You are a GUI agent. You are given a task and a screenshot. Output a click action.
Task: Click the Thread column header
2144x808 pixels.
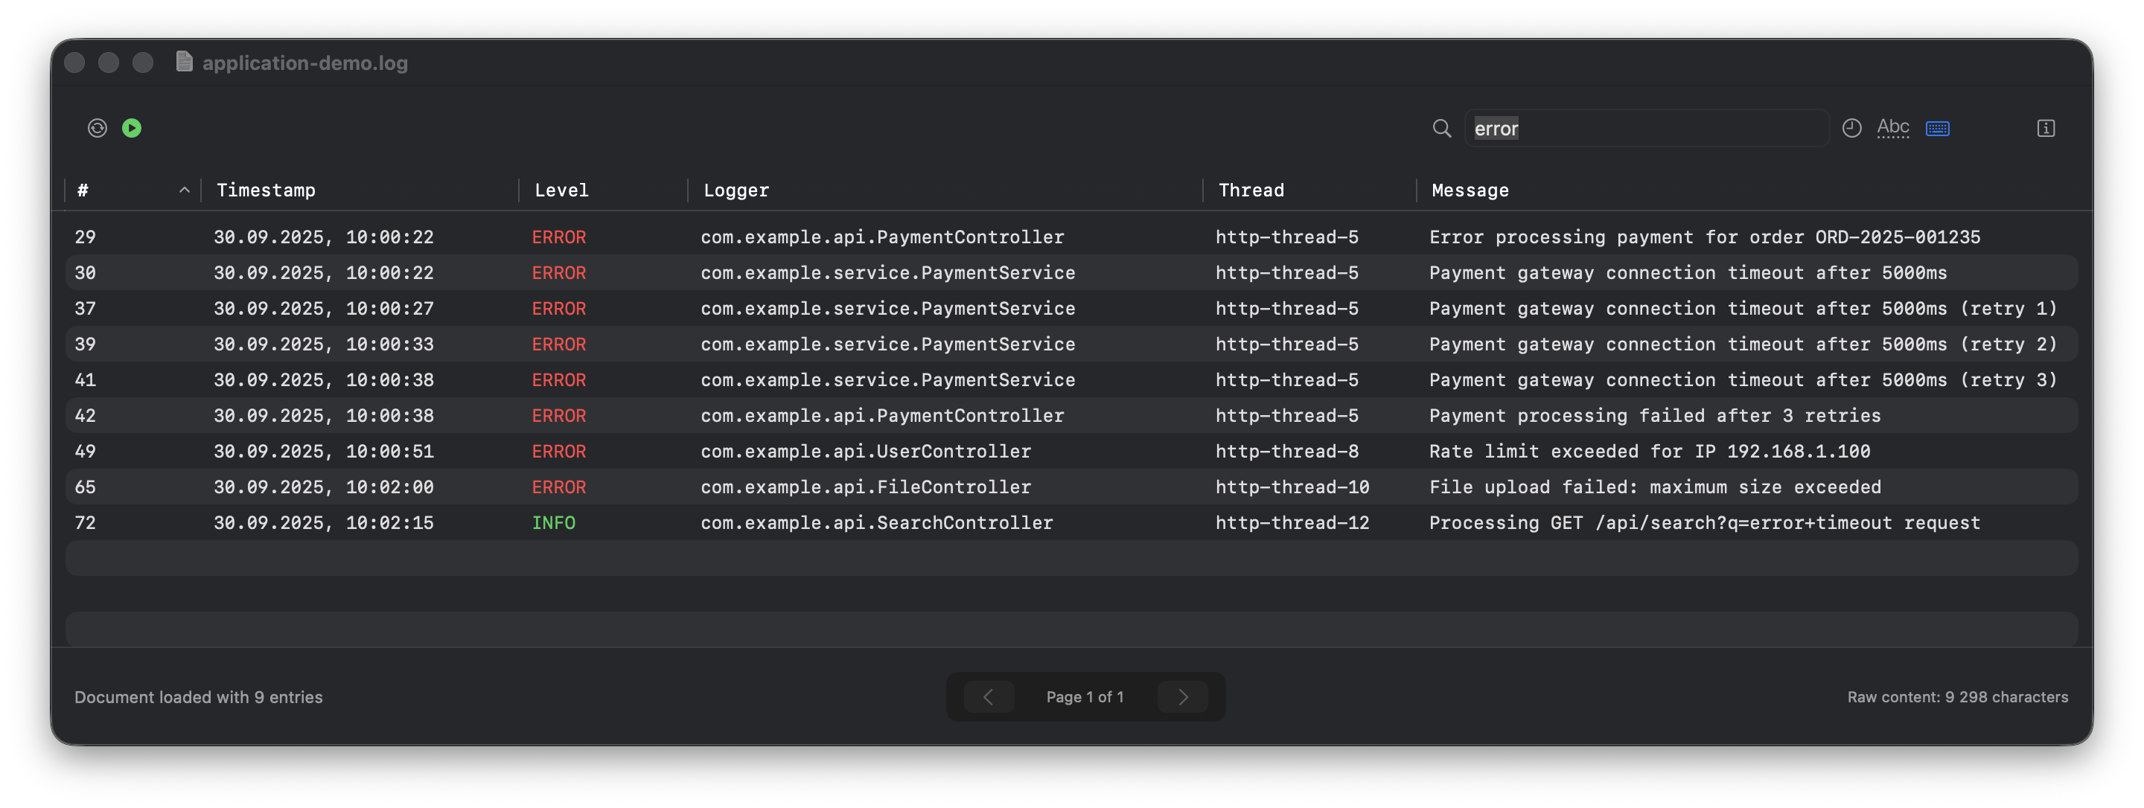[x=1251, y=190]
